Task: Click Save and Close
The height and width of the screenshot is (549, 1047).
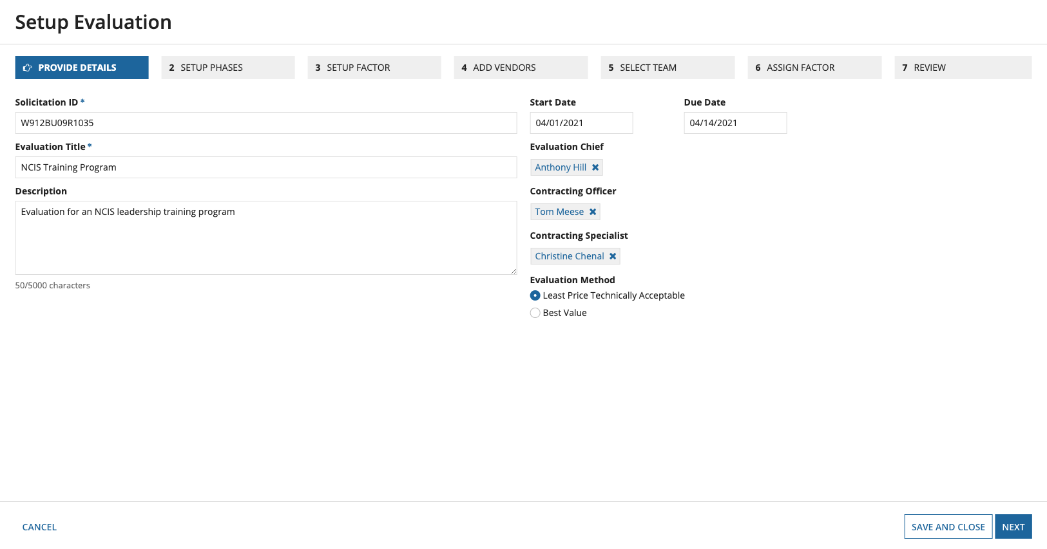Action: click(948, 526)
